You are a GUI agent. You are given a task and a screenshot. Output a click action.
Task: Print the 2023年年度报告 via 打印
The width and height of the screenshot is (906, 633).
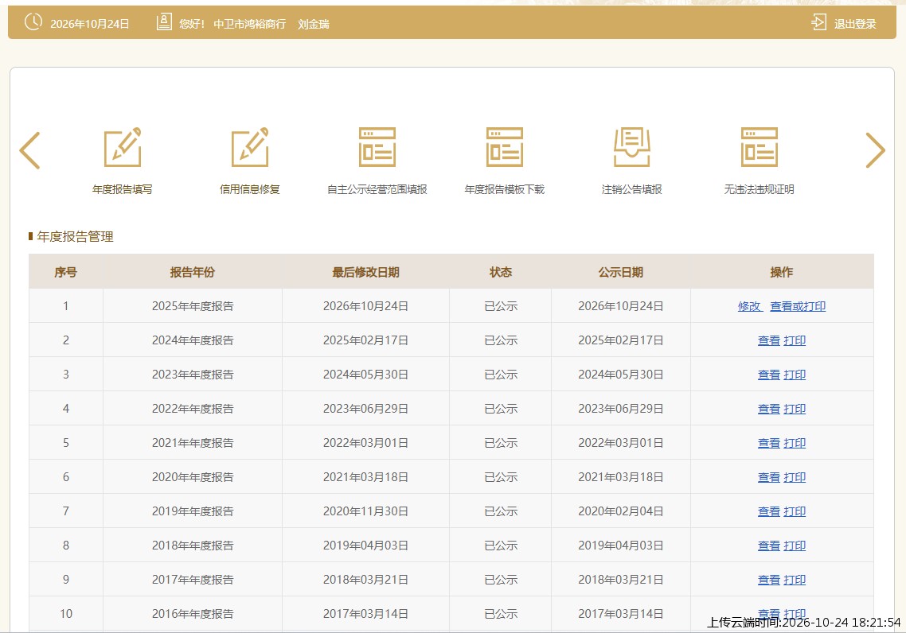795,375
